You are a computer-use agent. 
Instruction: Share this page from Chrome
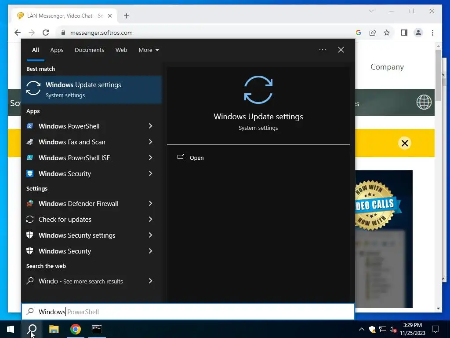(373, 33)
